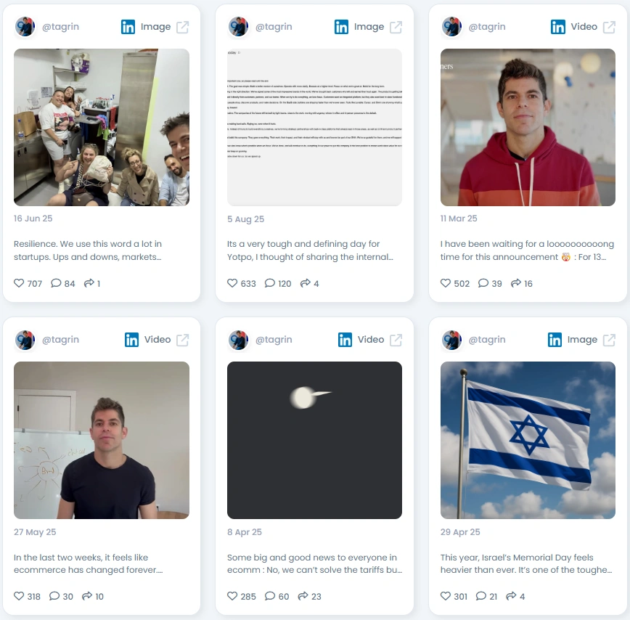630x620 pixels.
Task: Open external link on 11 Mar 25 post
Action: pos(609,28)
